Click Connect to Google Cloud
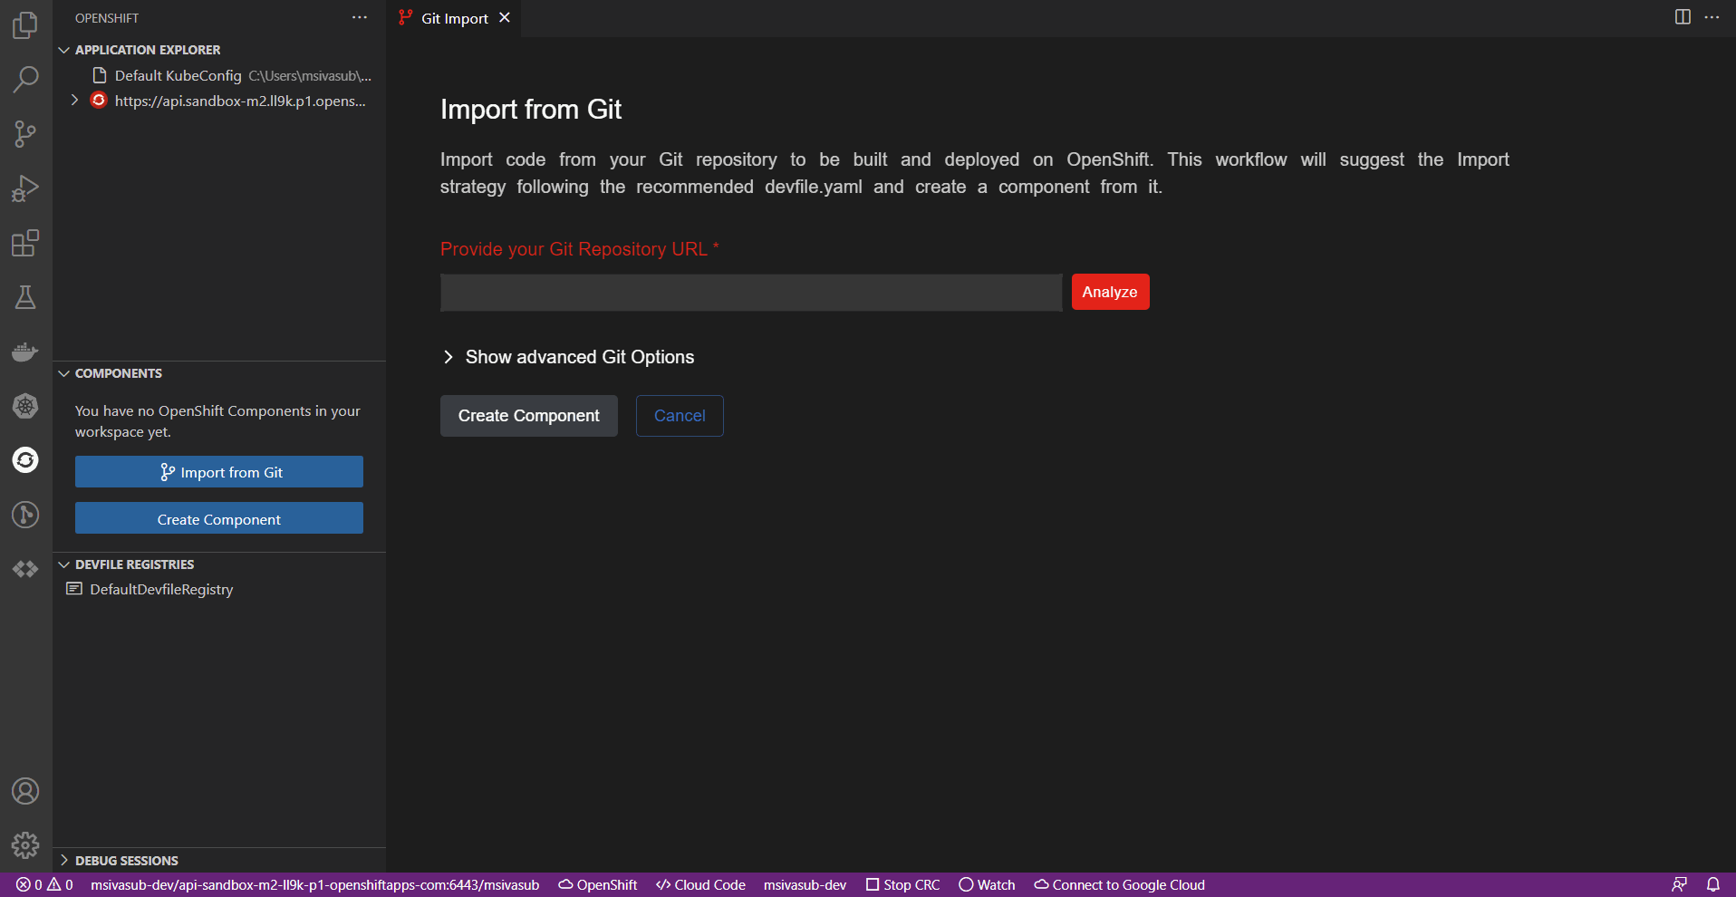The image size is (1736, 897). 1120,884
